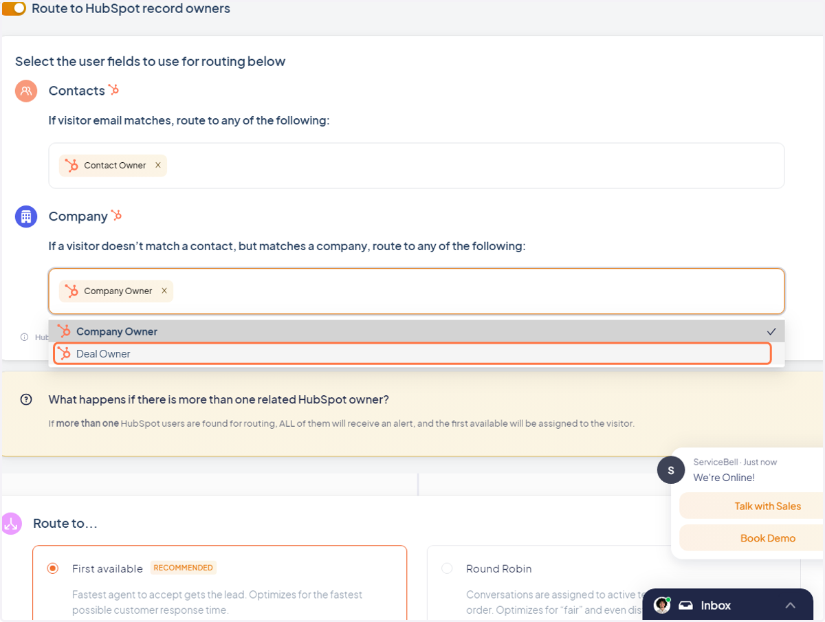Expand the Inbox panel chevron

coord(790,606)
